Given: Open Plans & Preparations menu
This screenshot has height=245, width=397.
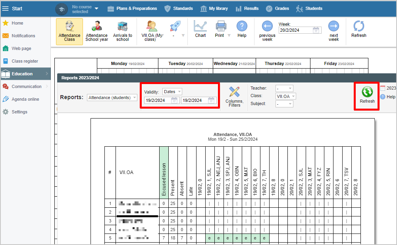Looking at the screenshot, I should pyautogui.click(x=132, y=9).
